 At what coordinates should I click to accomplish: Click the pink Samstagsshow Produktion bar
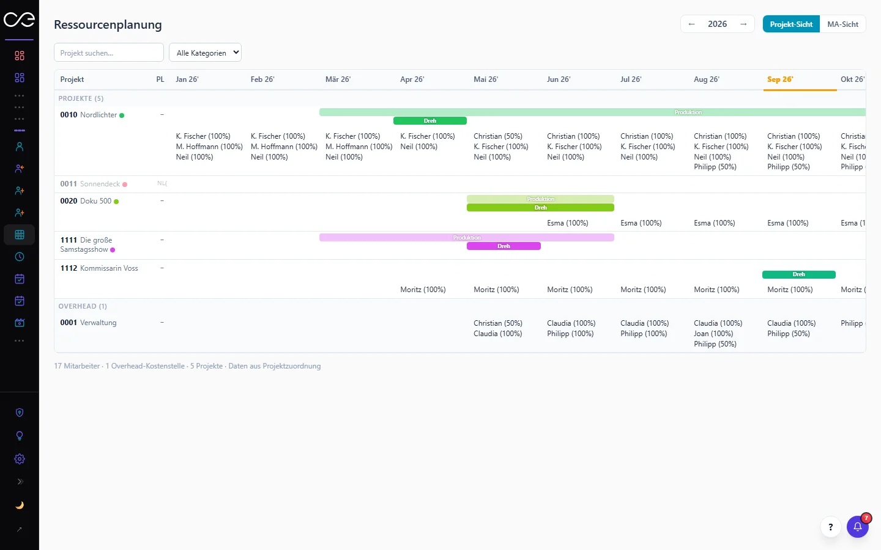467,238
